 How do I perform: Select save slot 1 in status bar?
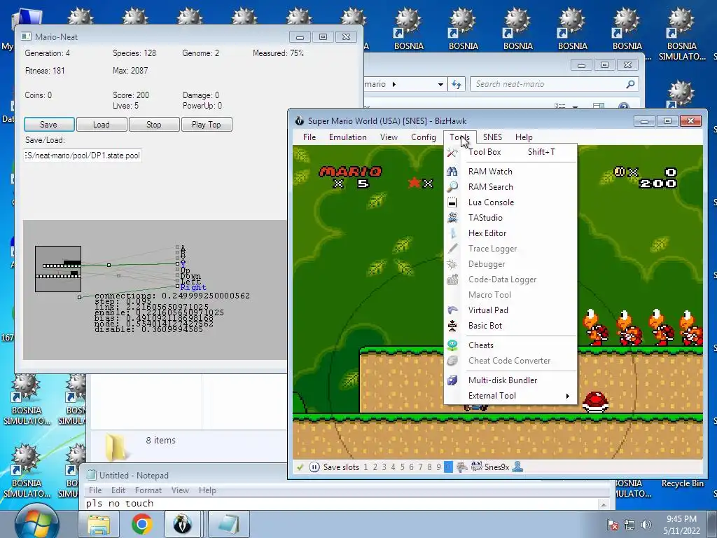[366, 467]
